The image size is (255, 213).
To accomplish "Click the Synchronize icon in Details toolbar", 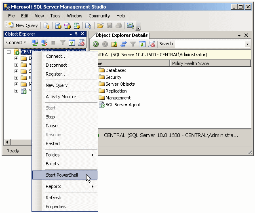I will (x=124, y=44).
